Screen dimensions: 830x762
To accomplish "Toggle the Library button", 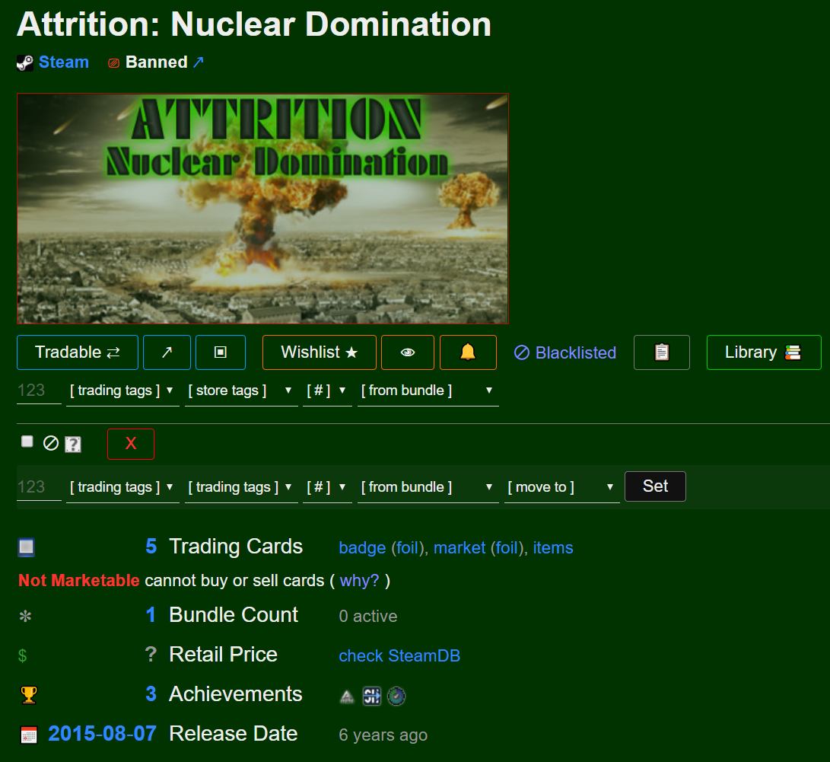I will pyautogui.click(x=764, y=352).
